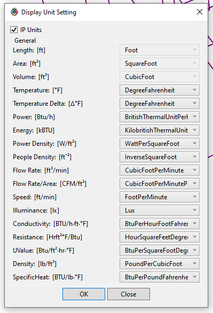Image resolution: width=213 pixels, height=313 pixels.
Task: Expand the Density dropdown PoundPerCubicFoot
Action: click(160, 264)
